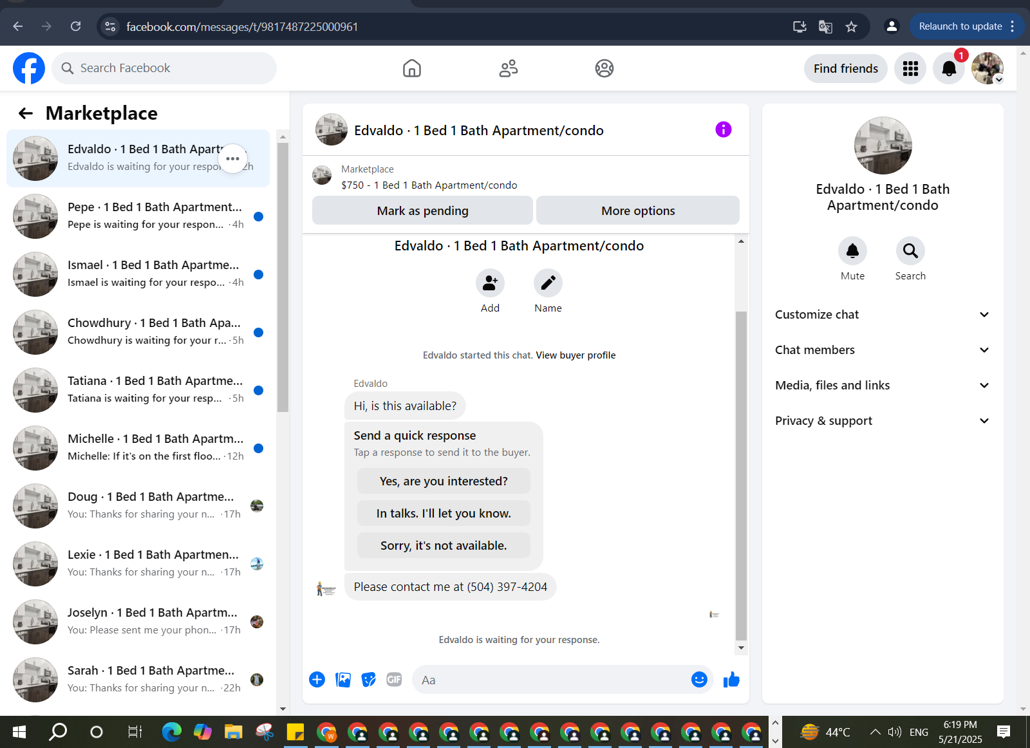Click browser back arrow
The width and height of the screenshot is (1030, 748).
click(18, 26)
